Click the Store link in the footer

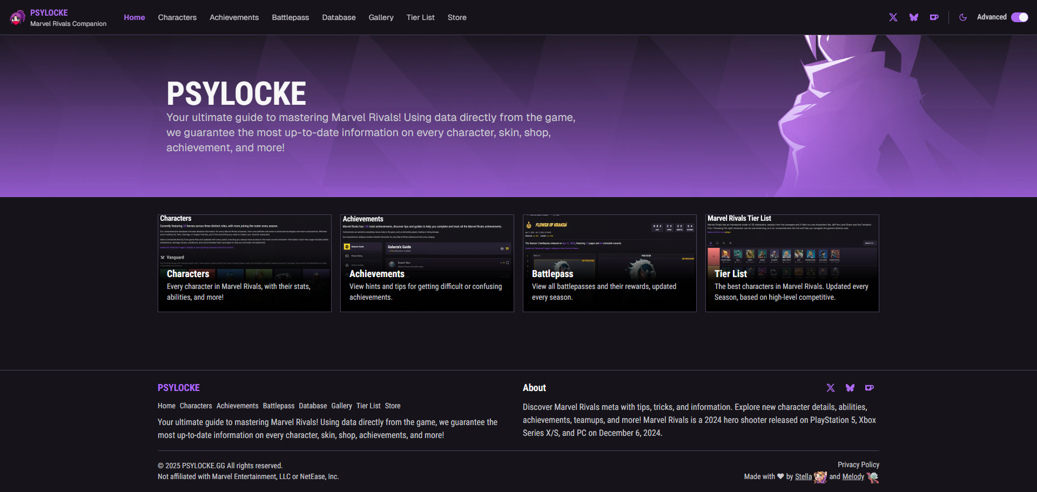(x=393, y=406)
